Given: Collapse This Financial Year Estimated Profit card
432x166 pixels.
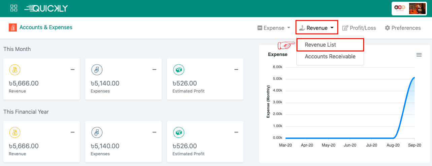Looking at the screenshot, I should [236, 132].
